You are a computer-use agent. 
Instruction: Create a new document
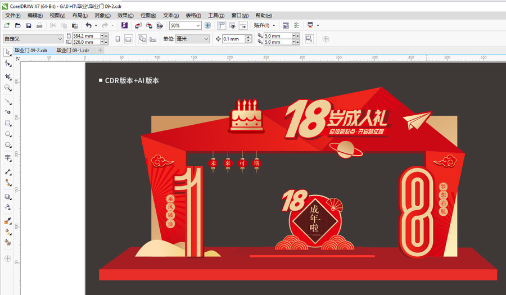point(7,25)
